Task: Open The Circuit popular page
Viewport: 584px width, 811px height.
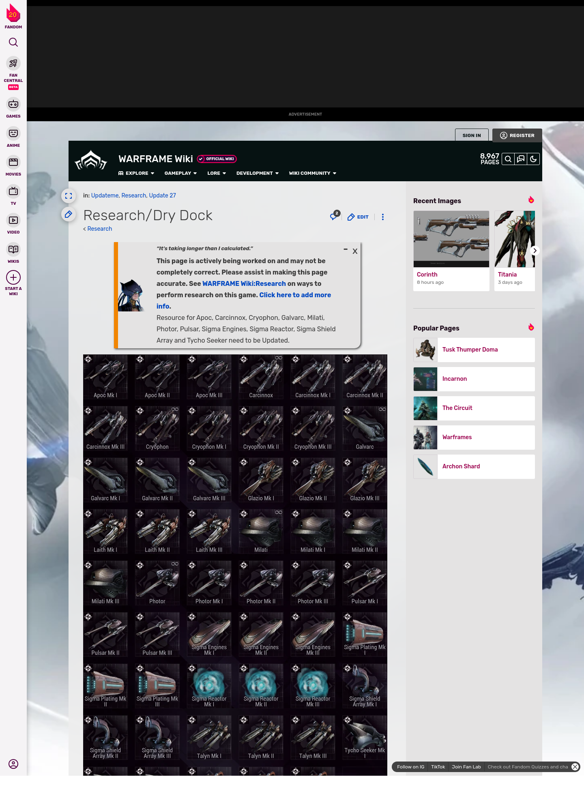Action: (x=474, y=408)
